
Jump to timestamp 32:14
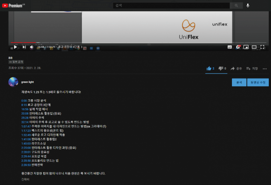tap(25, 122)
